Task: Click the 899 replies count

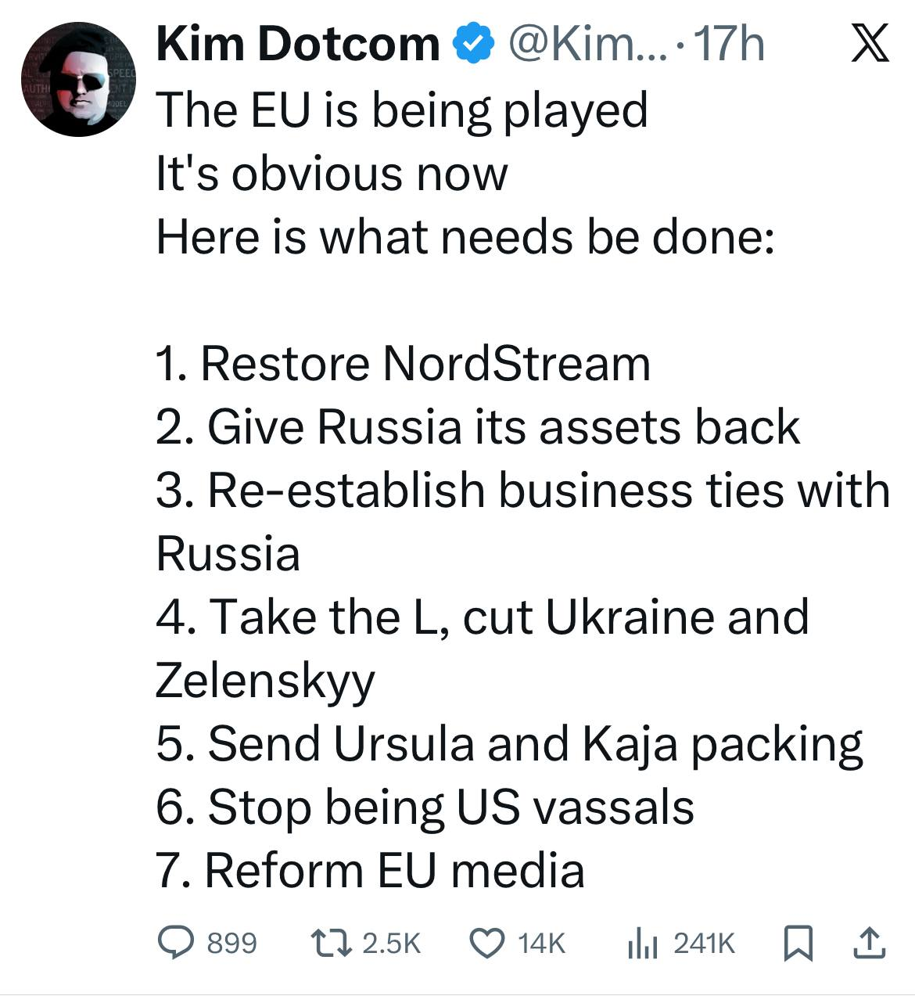Action: point(231,943)
